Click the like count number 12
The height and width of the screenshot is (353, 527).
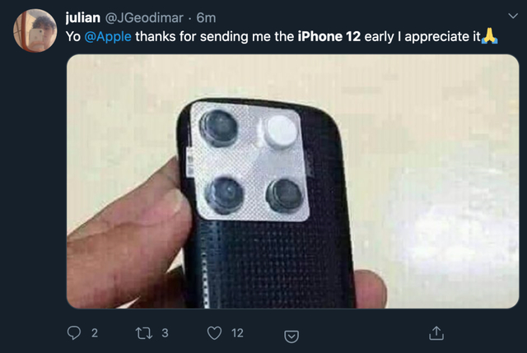point(237,333)
